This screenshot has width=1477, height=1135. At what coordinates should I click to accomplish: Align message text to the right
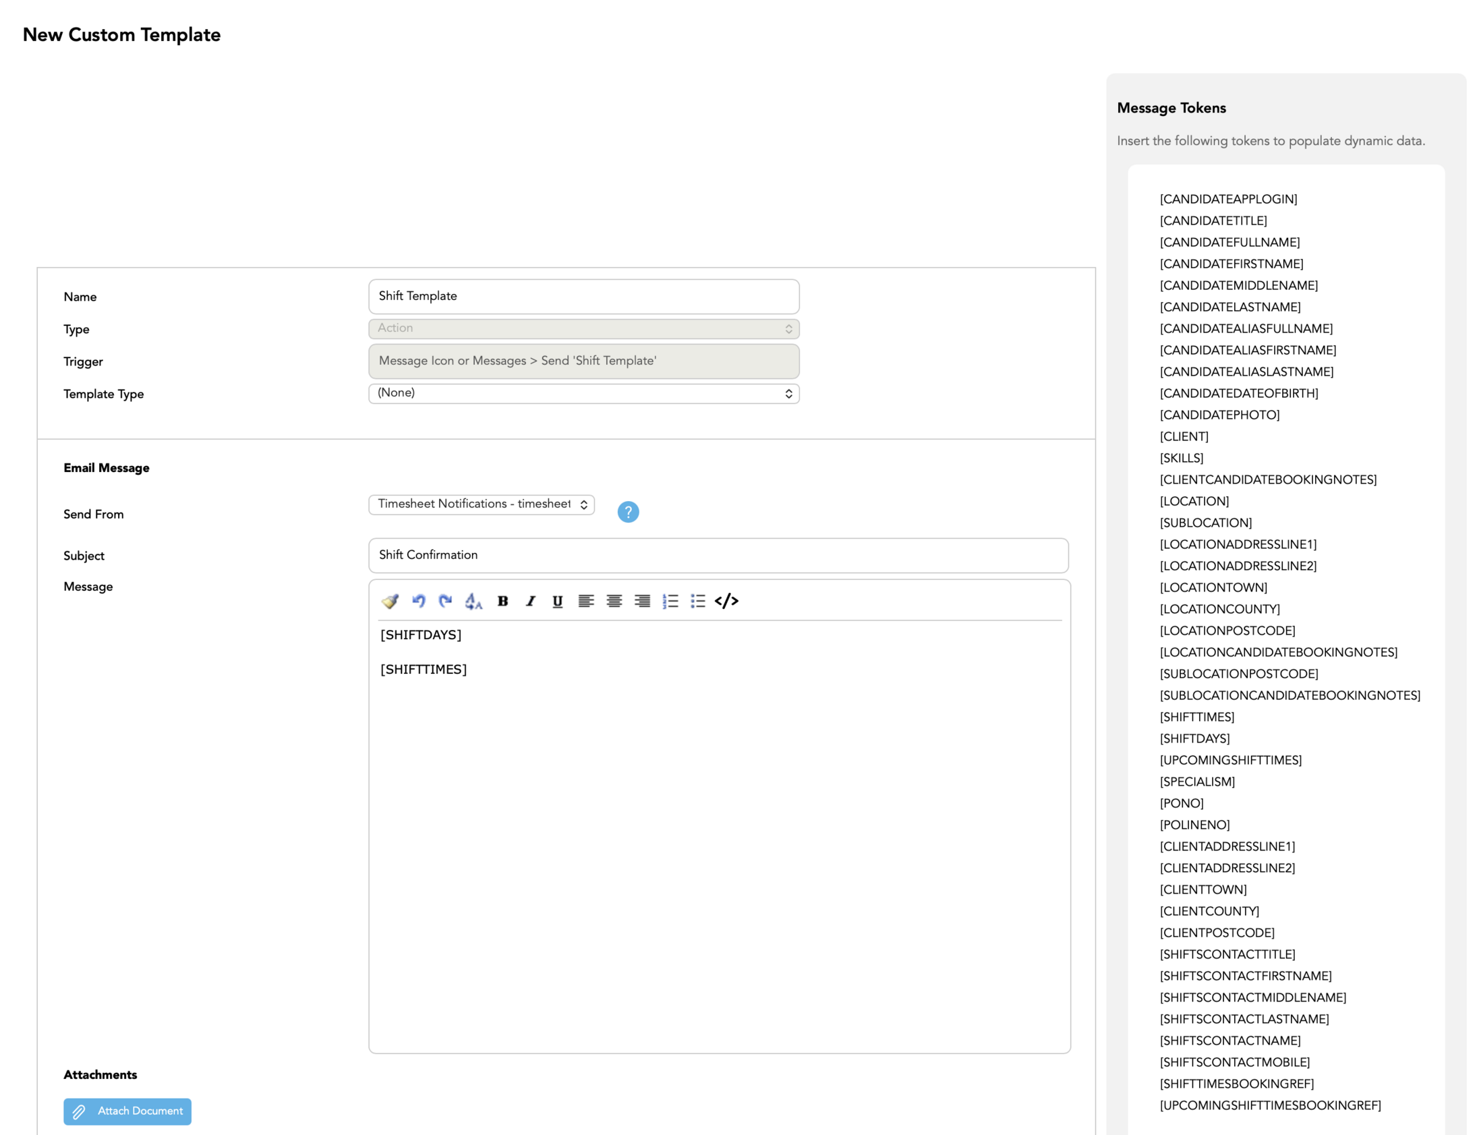coord(642,601)
